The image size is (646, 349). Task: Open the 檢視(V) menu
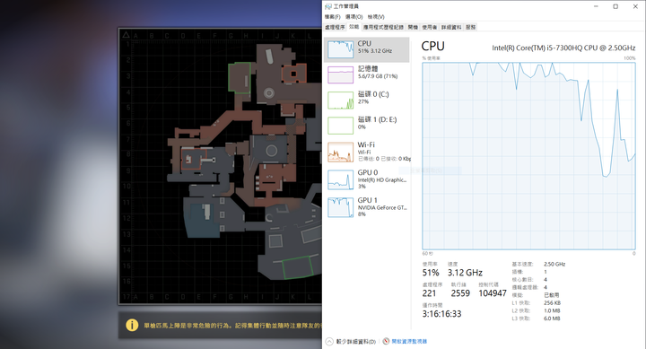pos(376,17)
